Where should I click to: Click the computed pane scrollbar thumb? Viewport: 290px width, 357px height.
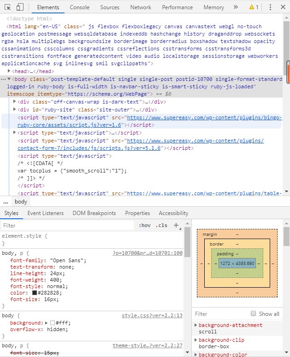[286, 237]
